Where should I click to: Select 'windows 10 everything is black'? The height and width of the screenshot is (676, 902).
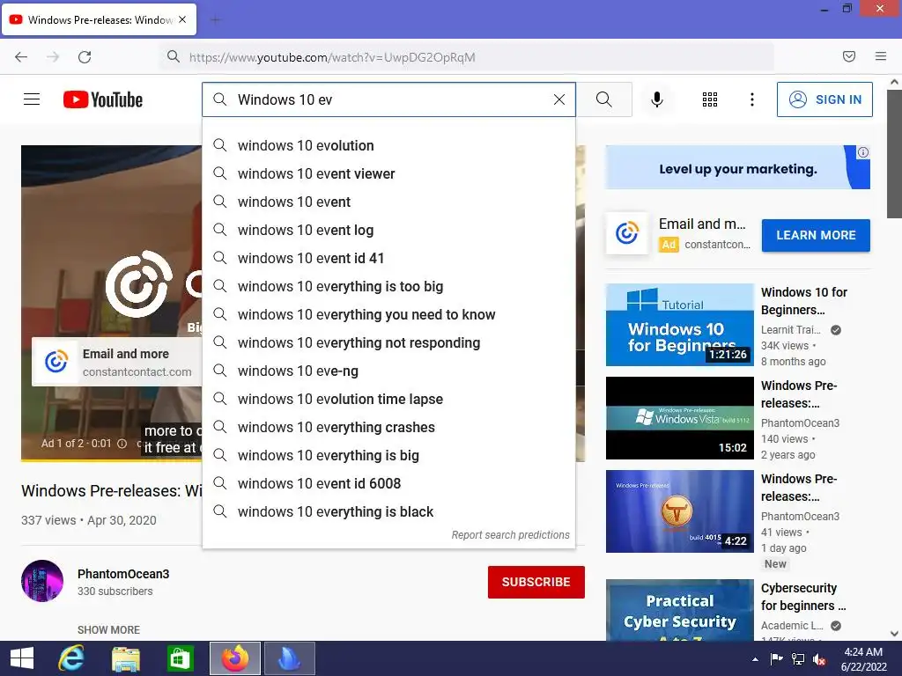click(x=388, y=511)
